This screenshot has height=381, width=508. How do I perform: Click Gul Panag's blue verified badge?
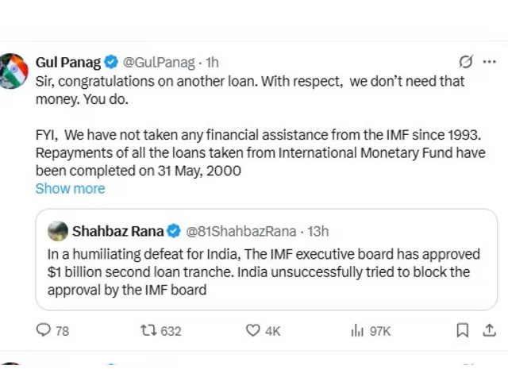(111, 62)
